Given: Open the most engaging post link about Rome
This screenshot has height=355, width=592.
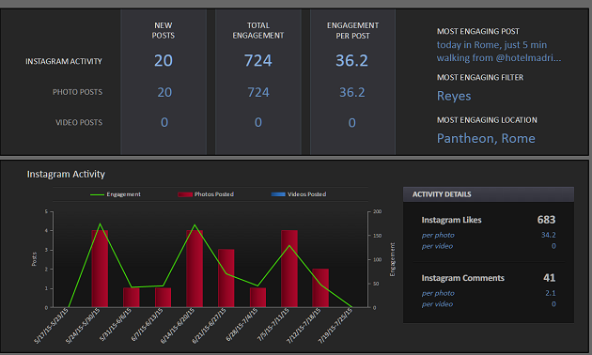Looking at the screenshot, I should coord(499,52).
